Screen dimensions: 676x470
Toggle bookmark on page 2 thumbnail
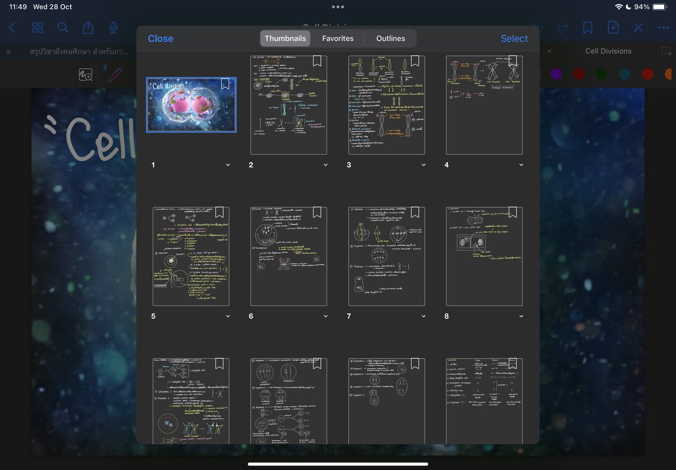[317, 60]
